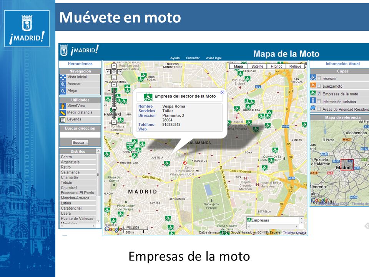Click the orange avanzamoto layer icon
Screen dimensions: 369x277
pyautogui.click(x=313, y=85)
